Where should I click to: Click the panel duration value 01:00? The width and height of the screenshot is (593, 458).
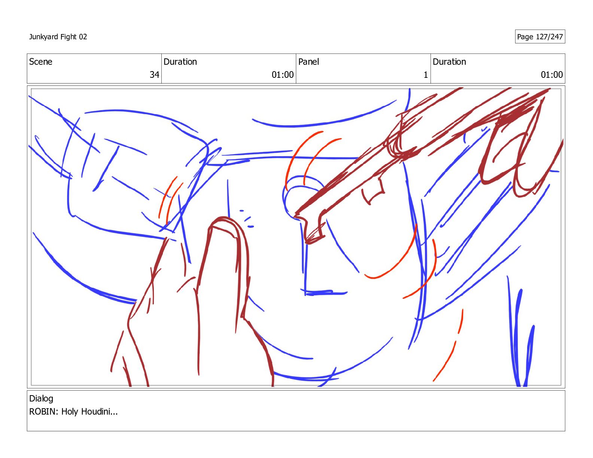(552, 75)
